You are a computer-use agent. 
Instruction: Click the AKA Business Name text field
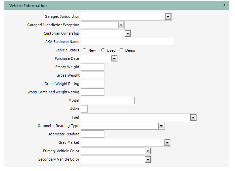tap(127, 42)
